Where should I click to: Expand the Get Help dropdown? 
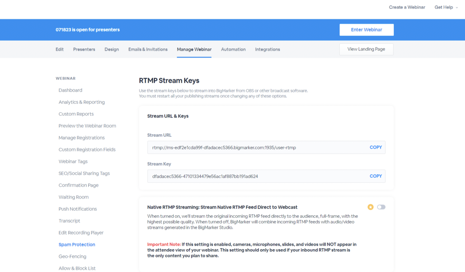tap(446, 7)
